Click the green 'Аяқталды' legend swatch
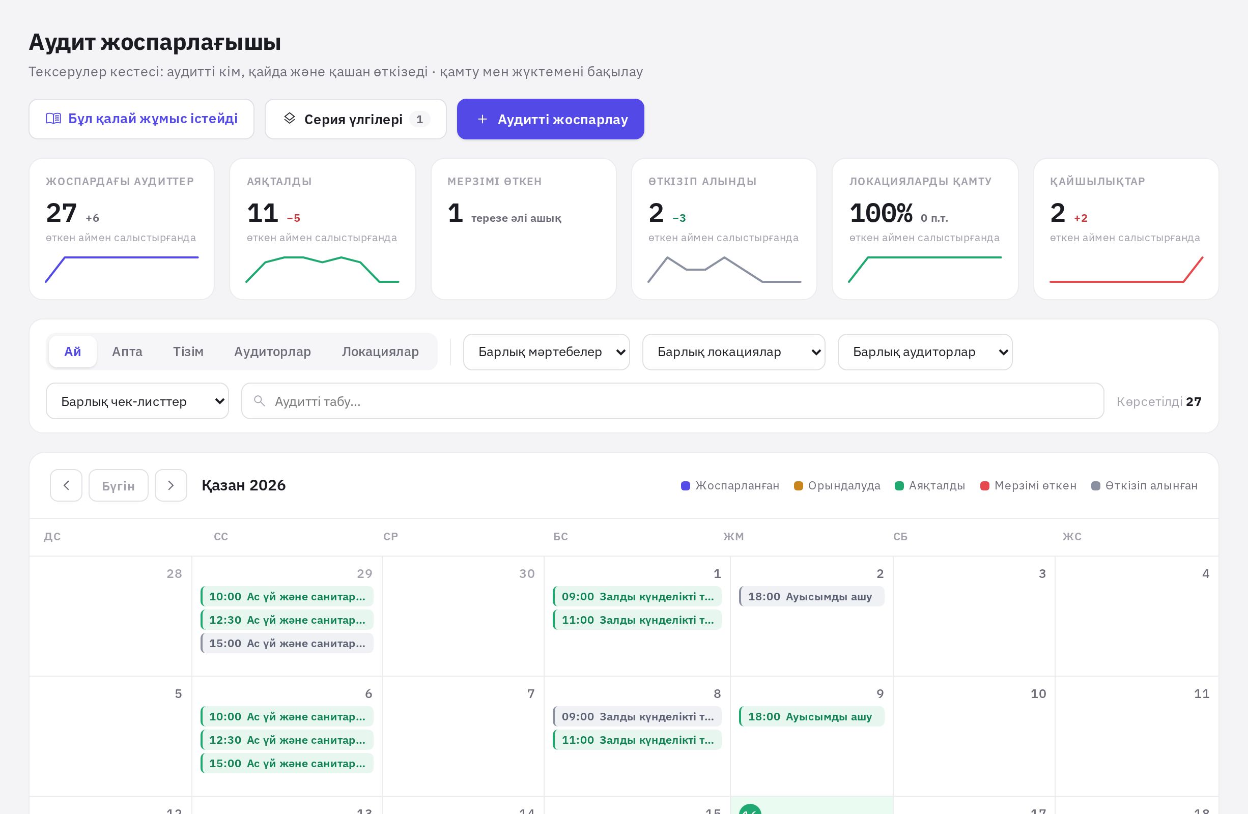The width and height of the screenshot is (1248, 814). tap(899, 485)
